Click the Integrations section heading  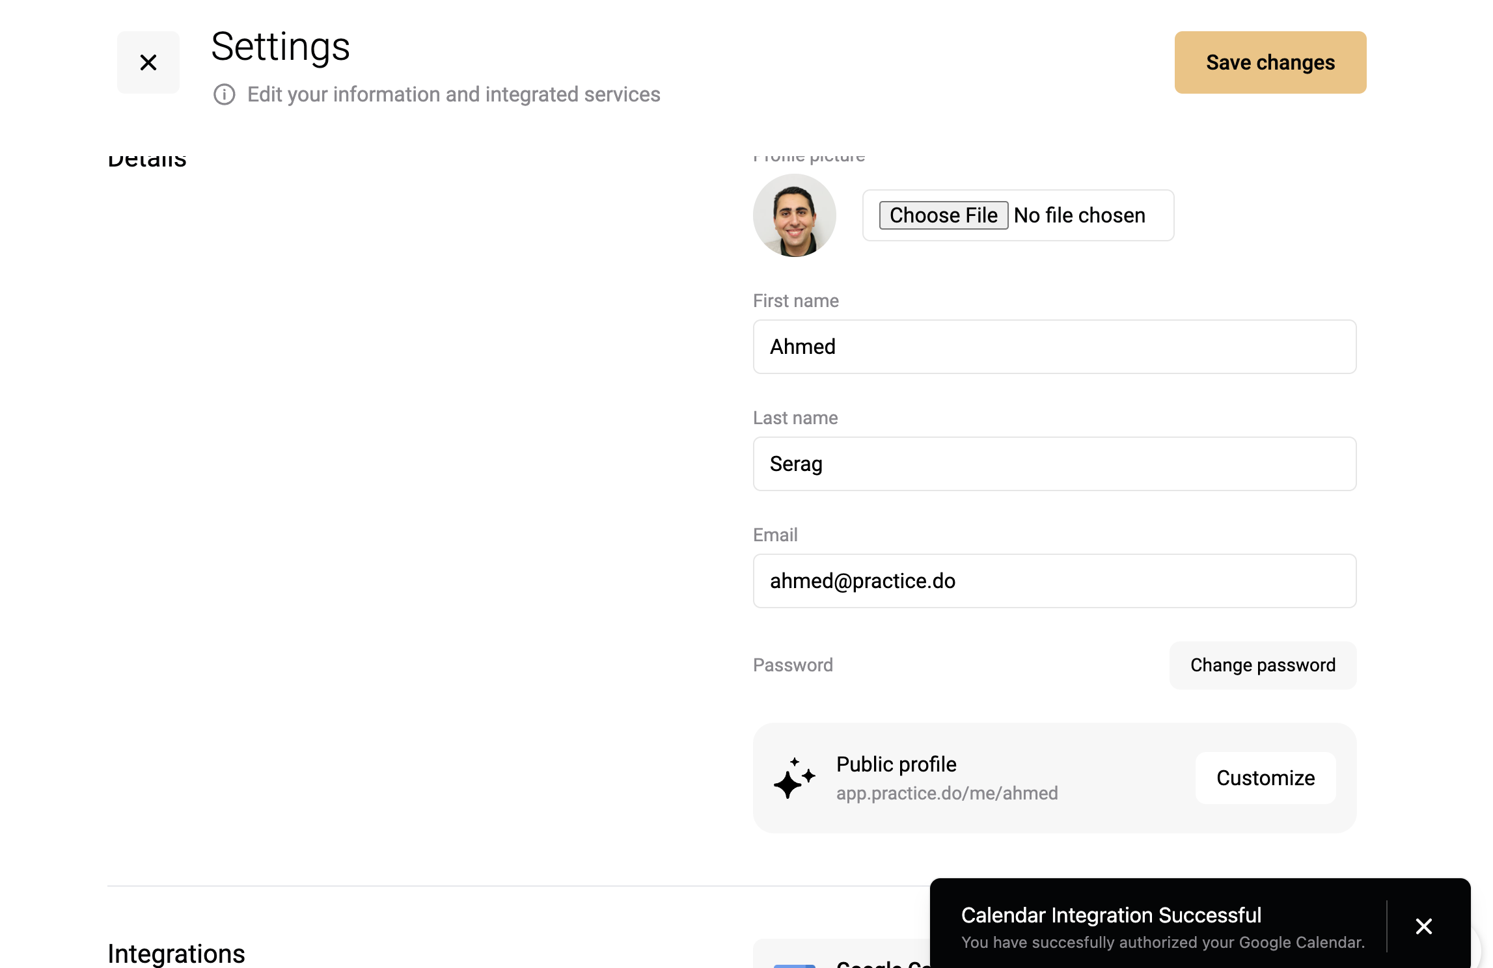pos(176,954)
